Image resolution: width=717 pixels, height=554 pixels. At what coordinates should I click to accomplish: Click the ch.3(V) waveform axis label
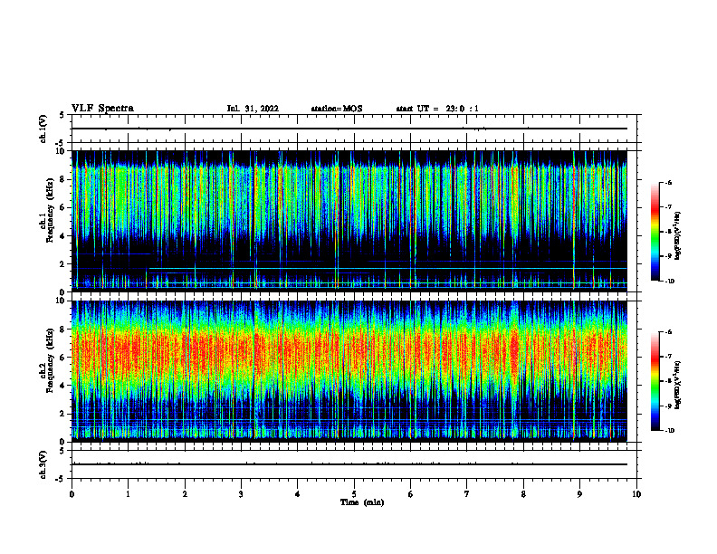[43, 465]
